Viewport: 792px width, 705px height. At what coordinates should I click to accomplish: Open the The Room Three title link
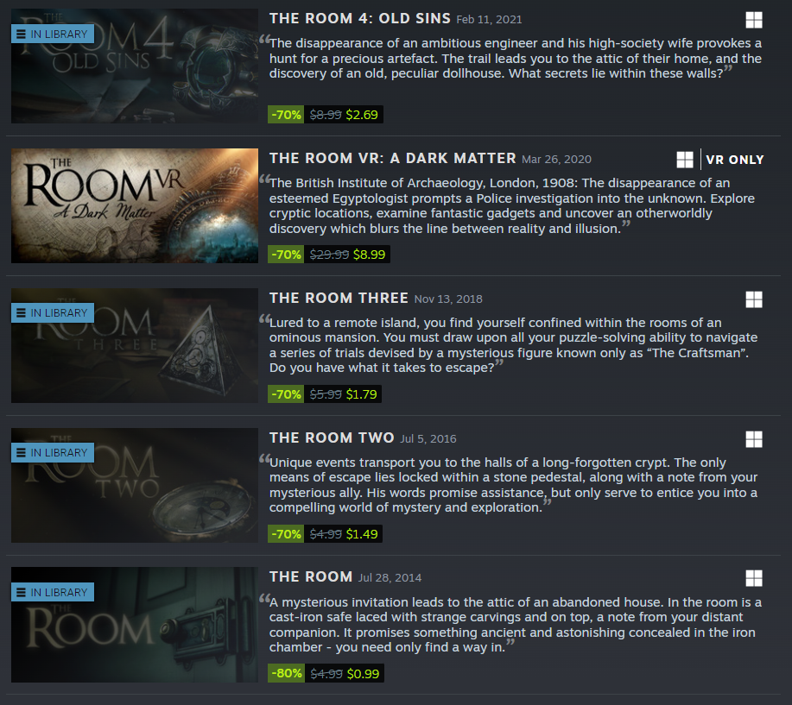click(x=339, y=299)
